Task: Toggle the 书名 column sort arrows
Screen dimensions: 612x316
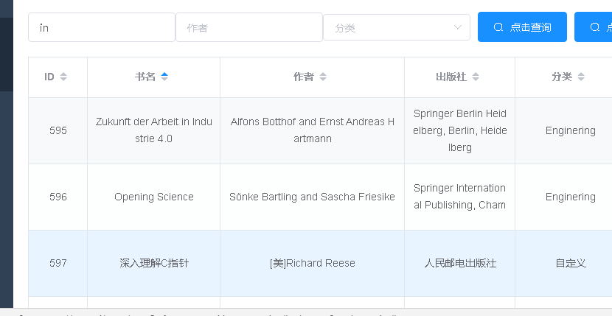Action: click(x=164, y=77)
